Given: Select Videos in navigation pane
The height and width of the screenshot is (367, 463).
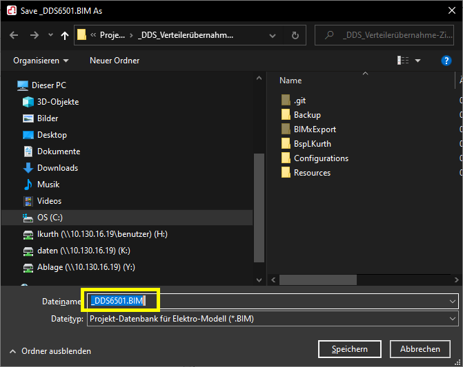Looking at the screenshot, I should [x=49, y=201].
